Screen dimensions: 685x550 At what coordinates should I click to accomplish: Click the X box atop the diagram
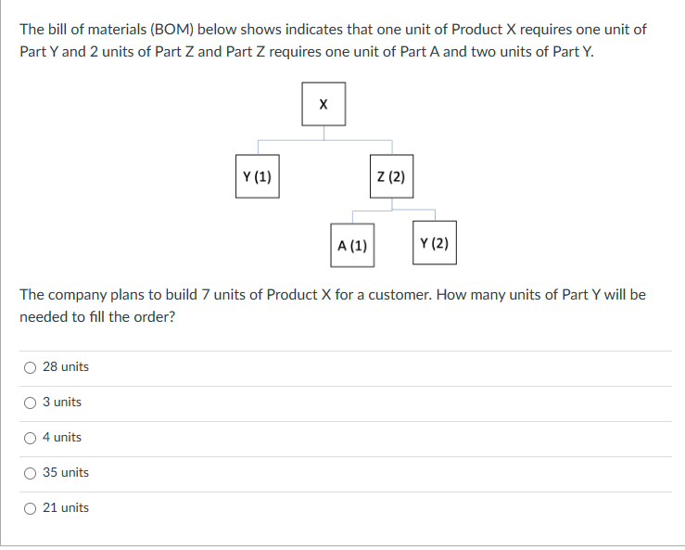(323, 104)
